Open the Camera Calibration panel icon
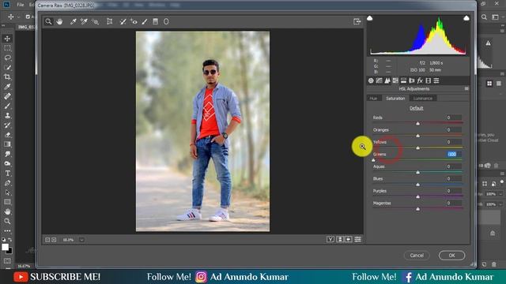This screenshot has width=506, height=284. 429,80
